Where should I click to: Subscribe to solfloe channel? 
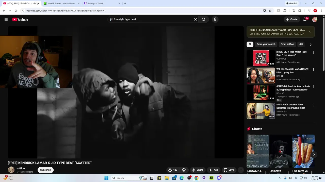45,170
